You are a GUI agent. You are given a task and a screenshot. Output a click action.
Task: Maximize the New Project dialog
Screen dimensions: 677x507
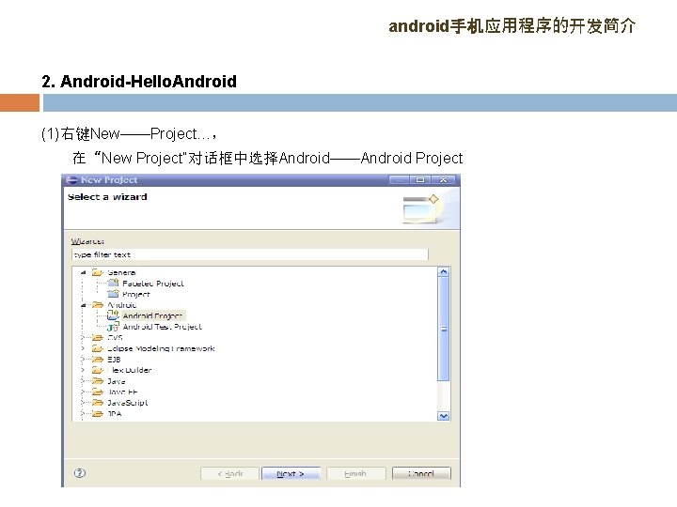pyautogui.click(x=420, y=179)
